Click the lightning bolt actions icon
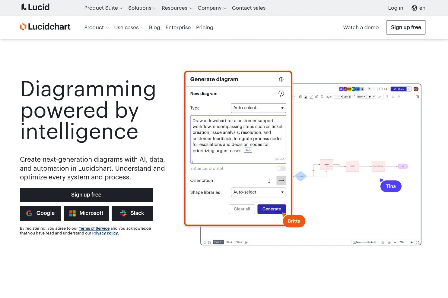The height and width of the screenshot is (298, 448). (387, 97)
